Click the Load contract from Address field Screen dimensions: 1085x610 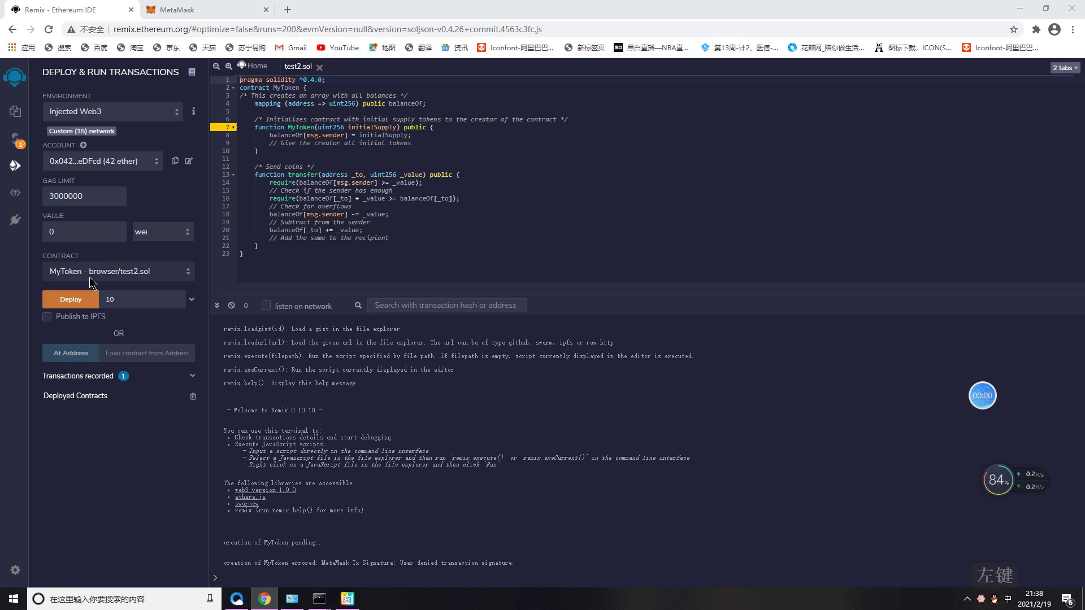click(x=147, y=353)
